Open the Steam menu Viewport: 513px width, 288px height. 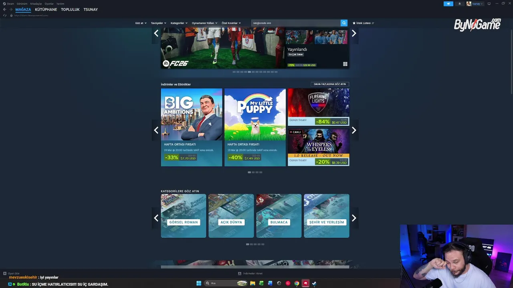[x=10, y=4]
